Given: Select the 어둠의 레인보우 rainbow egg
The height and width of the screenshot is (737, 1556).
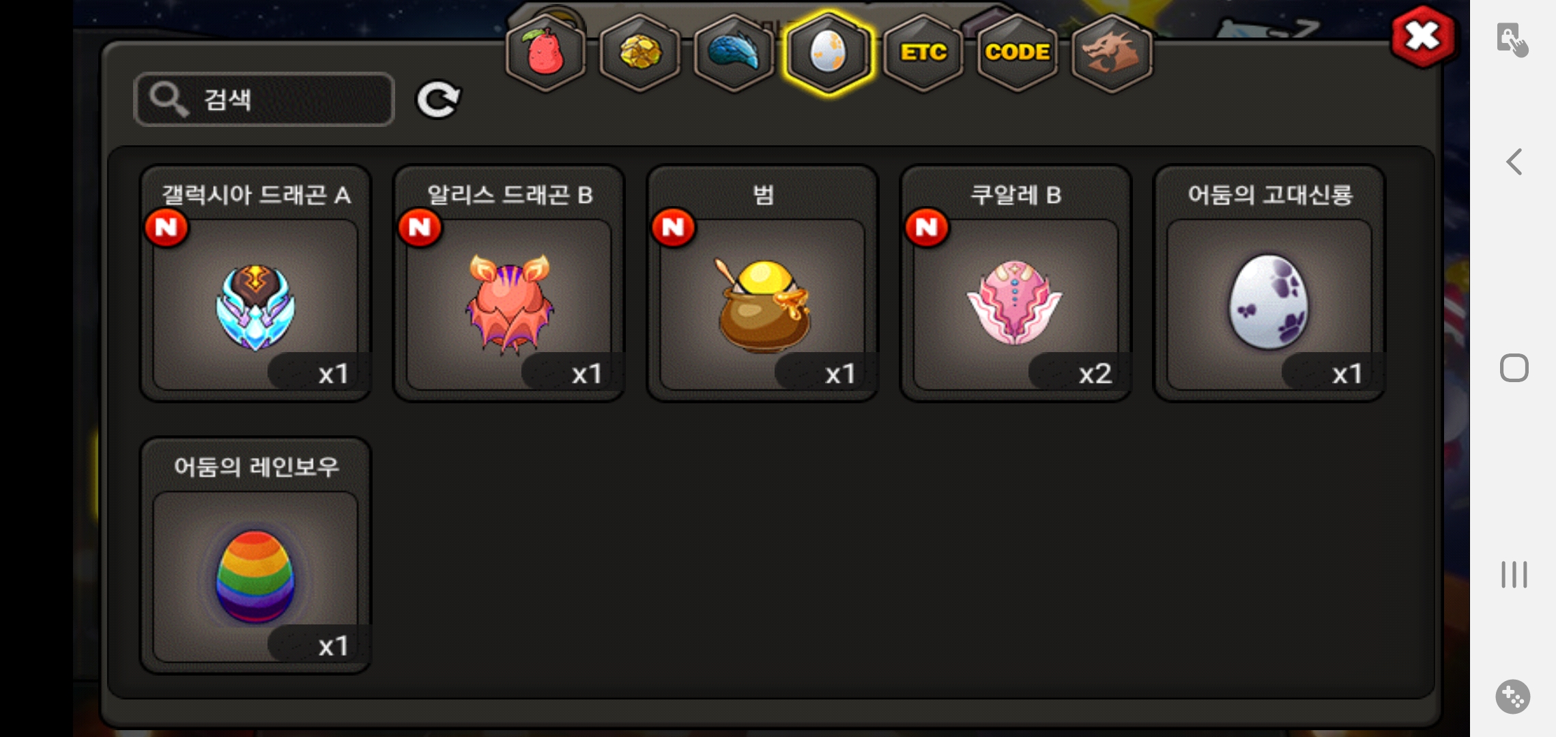Looking at the screenshot, I should (x=255, y=555).
